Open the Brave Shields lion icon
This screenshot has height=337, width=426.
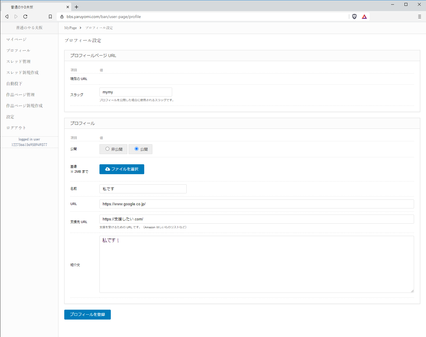click(354, 17)
